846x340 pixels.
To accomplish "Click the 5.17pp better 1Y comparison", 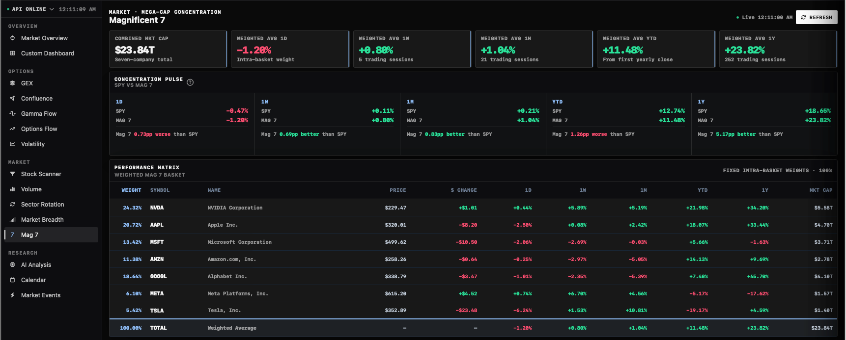I will coord(735,134).
